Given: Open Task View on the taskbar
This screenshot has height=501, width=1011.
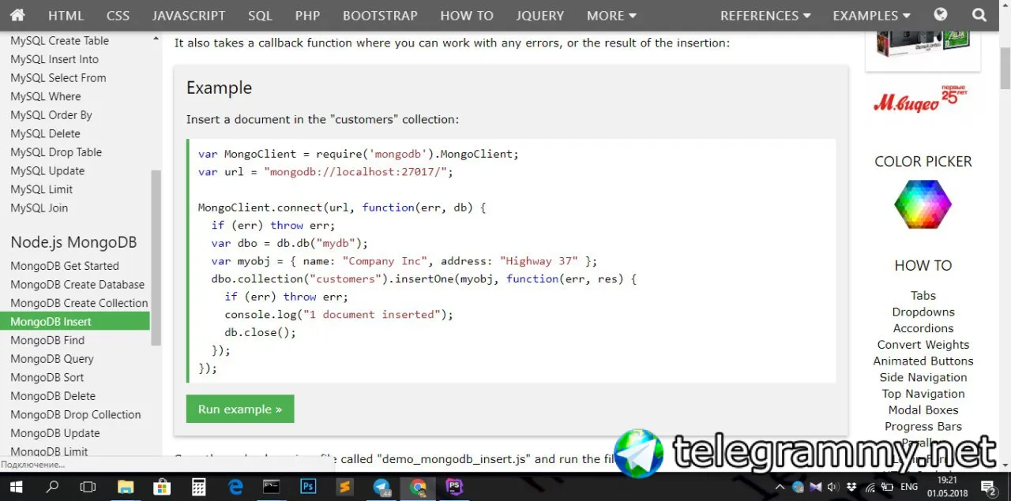Looking at the screenshot, I should point(88,488).
